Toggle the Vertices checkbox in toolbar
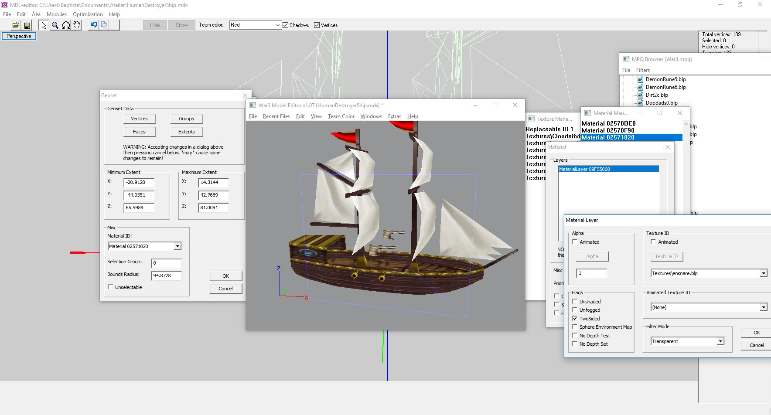This screenshot has width=771, height=415. point(317,25)
